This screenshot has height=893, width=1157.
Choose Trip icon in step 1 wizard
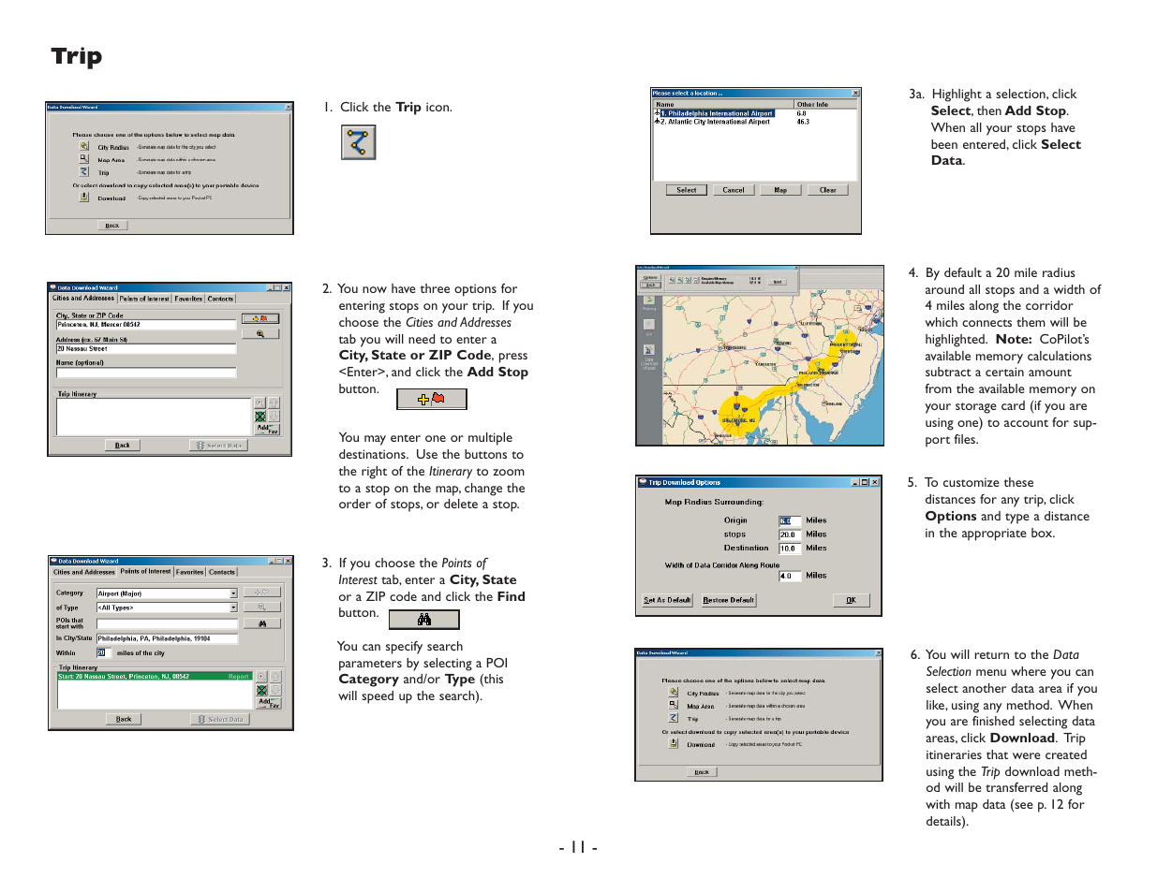point(84,171)
